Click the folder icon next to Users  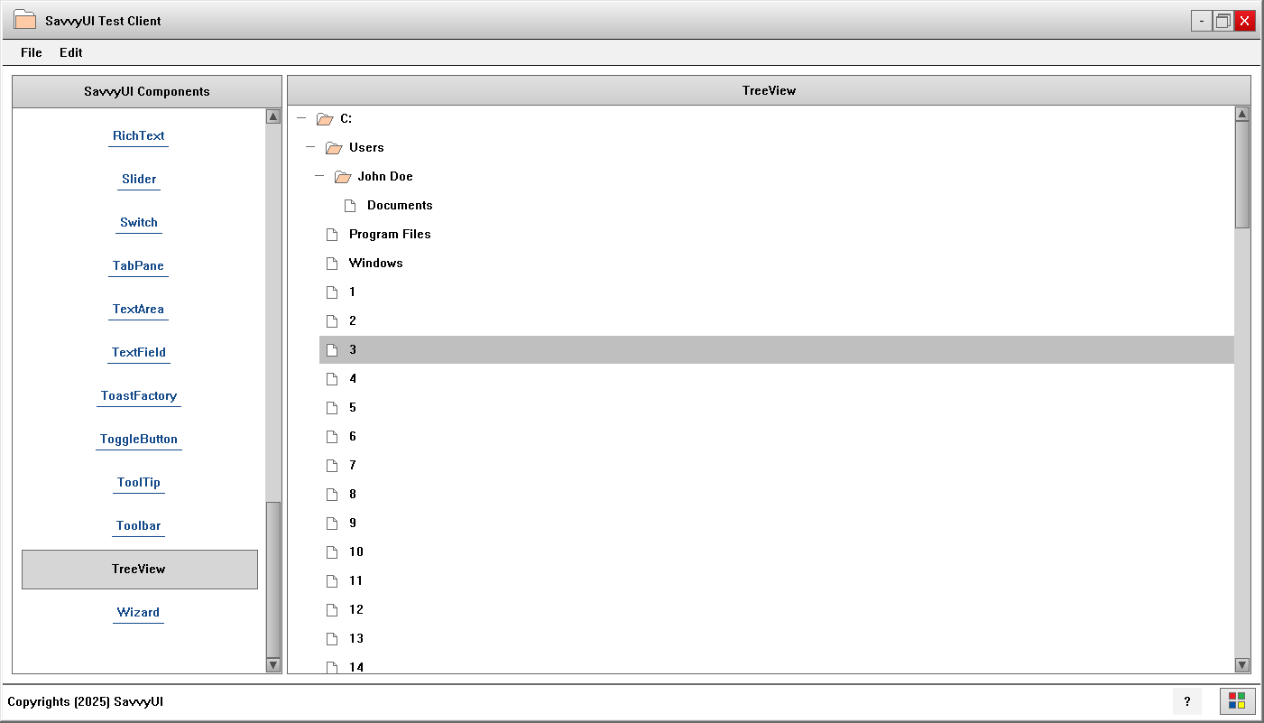pyautogui.click(x=334, y=148)
